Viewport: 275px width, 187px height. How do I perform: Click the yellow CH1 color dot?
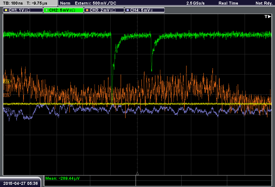6,10
